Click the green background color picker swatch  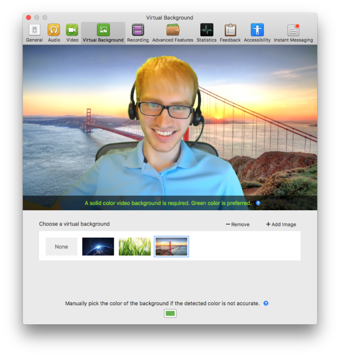pos(170,313)
